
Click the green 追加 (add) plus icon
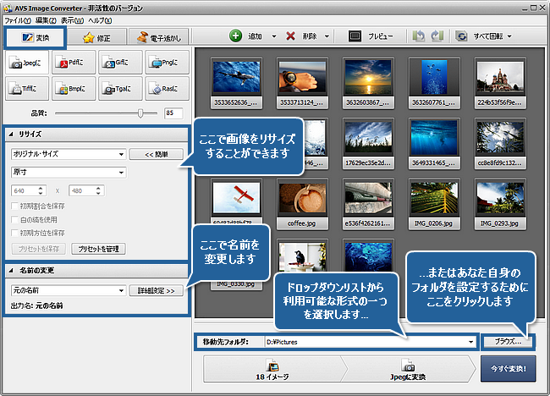pyautogui.click(x=236, y=37)
